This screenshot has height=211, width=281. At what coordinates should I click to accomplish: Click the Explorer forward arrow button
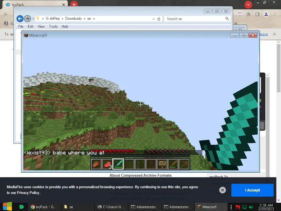tap(27, 19)
